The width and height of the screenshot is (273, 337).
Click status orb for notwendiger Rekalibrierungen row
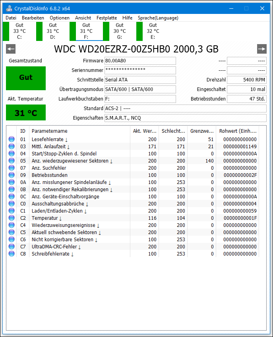click(x=12, y=189)
